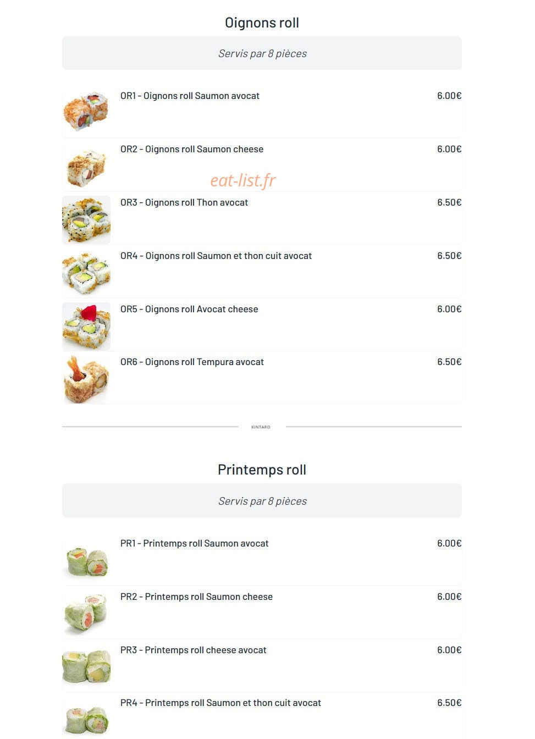The width and height of the screenshot is (535, 739).
Task: Select the PR2 Printemps Saumon cheese thumbnail
Action: (x=86, y=614)
